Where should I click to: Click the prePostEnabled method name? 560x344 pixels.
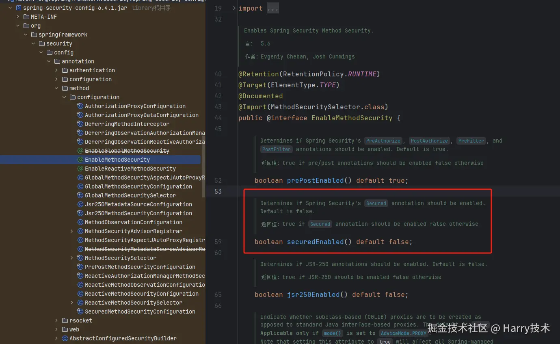(316, 180)
